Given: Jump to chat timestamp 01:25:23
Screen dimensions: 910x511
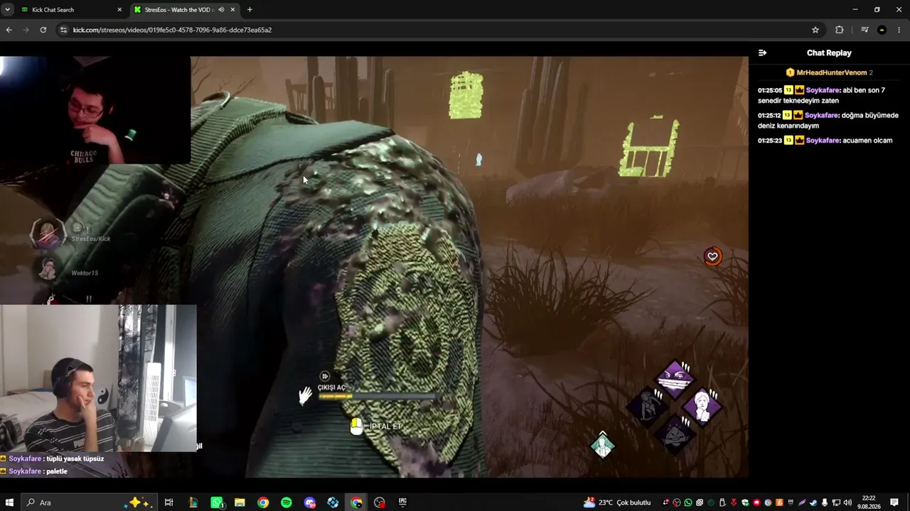Looking at the screenshot, I should point(770,141).
